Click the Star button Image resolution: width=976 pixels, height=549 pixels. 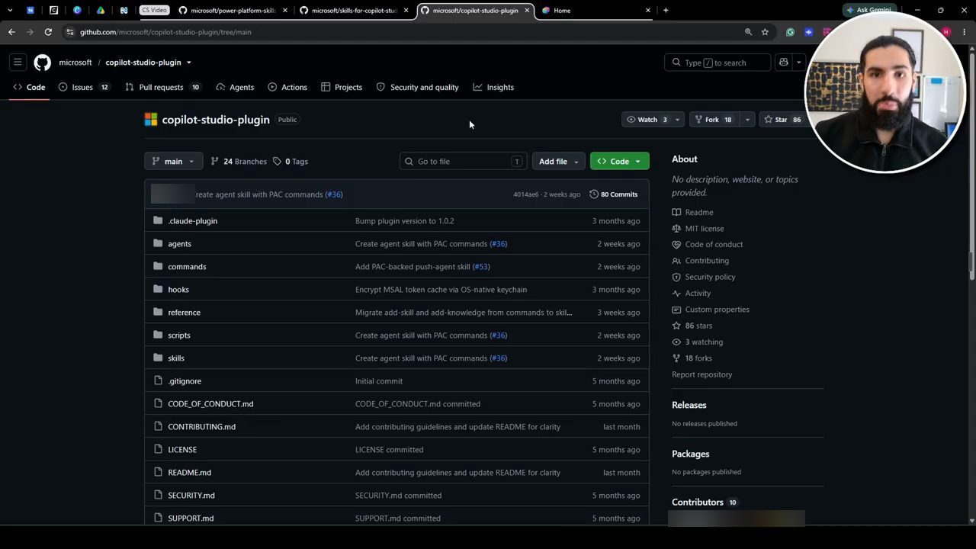[782, 120]
